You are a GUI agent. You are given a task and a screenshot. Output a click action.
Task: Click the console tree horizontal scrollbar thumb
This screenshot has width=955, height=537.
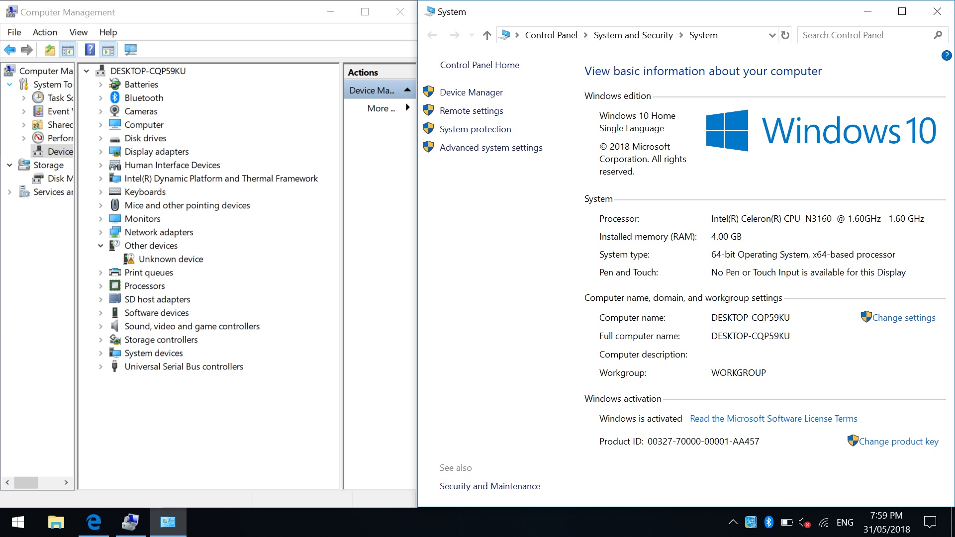click(26, 482)
